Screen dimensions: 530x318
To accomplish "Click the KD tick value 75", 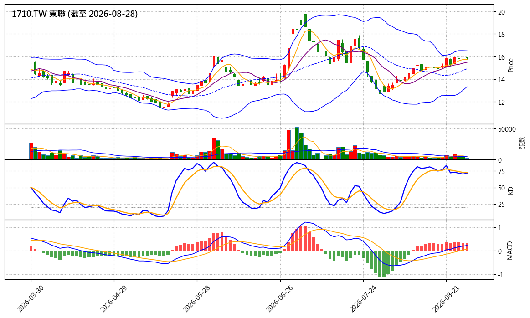I will (502, 172).
